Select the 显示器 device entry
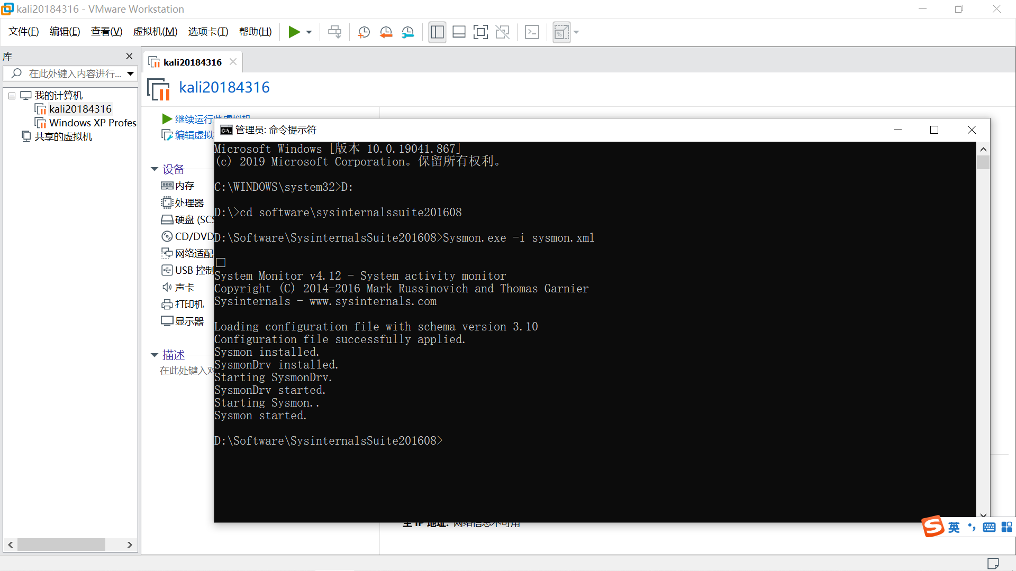Viewport: 1016px width, 571px height. click(x=183, y=321)
